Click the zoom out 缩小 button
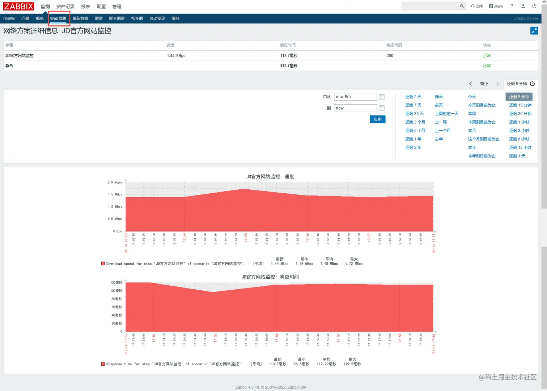 pos(484,84)
